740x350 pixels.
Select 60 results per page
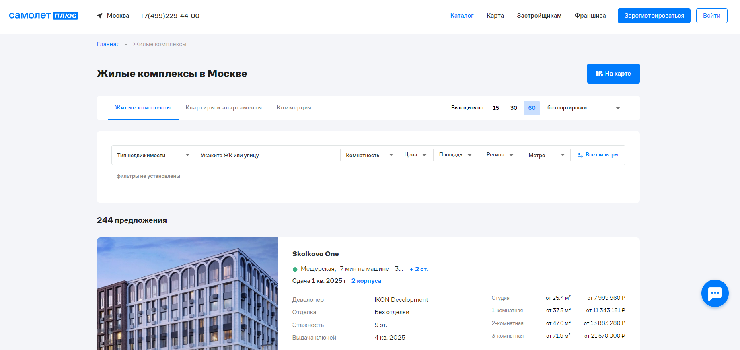(x=532, y=108)
